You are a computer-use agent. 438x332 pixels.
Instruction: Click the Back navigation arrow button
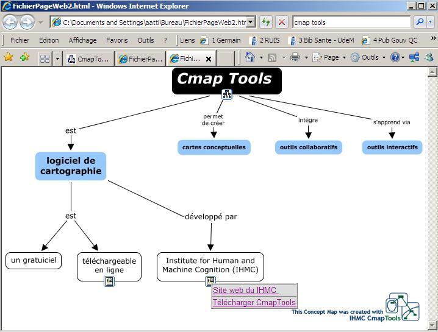(10, 23)
